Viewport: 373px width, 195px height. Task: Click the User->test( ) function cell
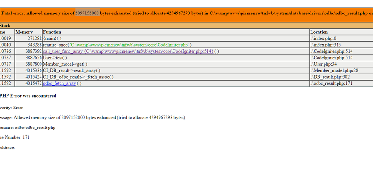pyautogui.click(x=176, y=58)
